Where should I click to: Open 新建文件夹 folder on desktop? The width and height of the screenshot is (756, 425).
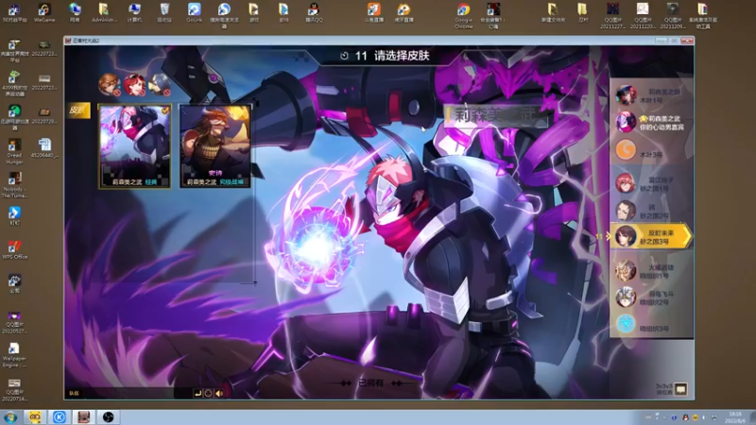pyautogui.click(x=553, y=13)
